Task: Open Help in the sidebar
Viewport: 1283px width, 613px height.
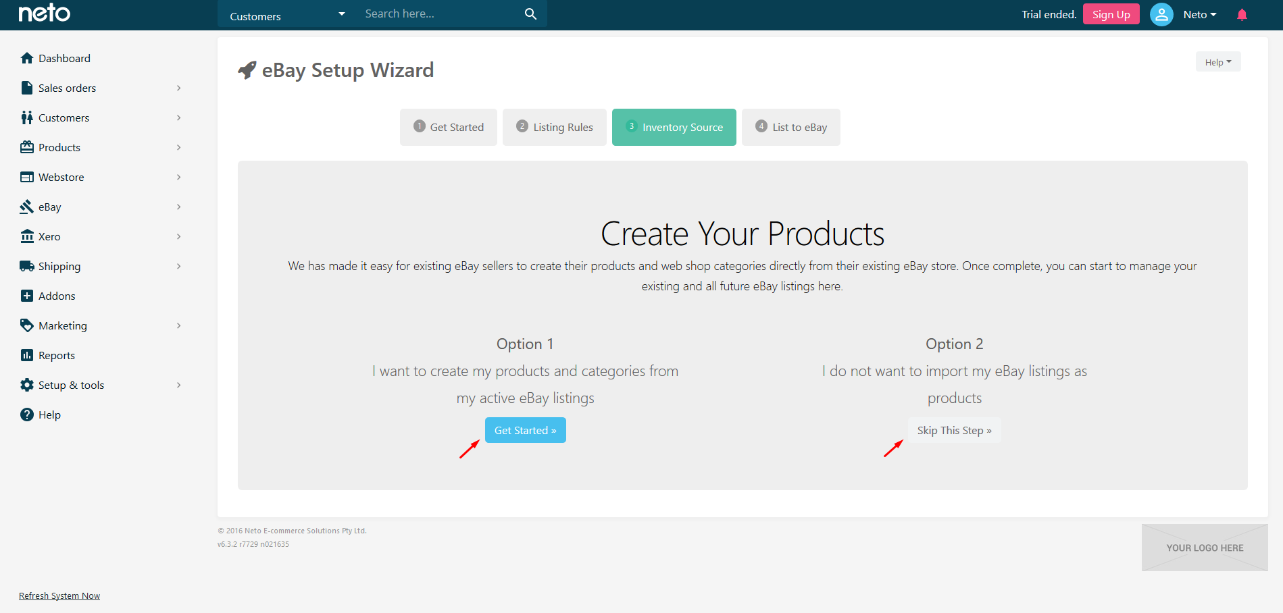Action: click(x=49, y=415)
